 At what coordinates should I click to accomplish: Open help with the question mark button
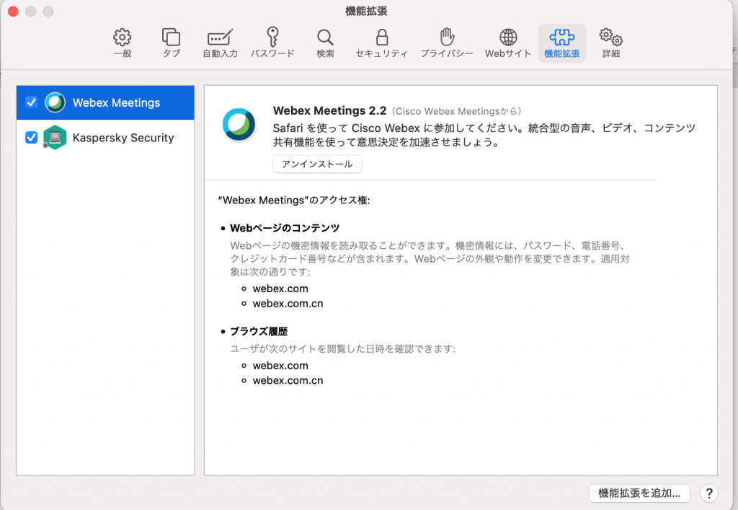709,493
